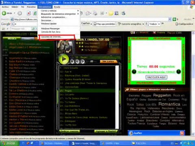Close the Guiñon chat popup

pos(182,133)
